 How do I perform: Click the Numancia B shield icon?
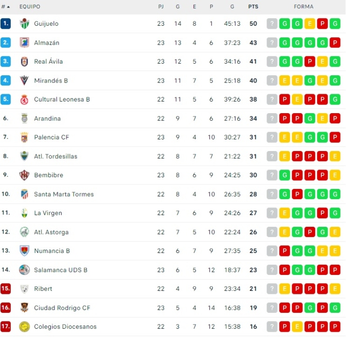pyautogui.click(x=24, y=251)
